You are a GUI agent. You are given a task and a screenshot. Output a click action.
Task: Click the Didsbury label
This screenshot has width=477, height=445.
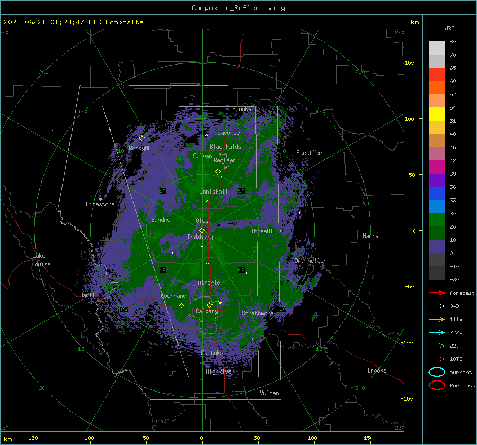200,237
